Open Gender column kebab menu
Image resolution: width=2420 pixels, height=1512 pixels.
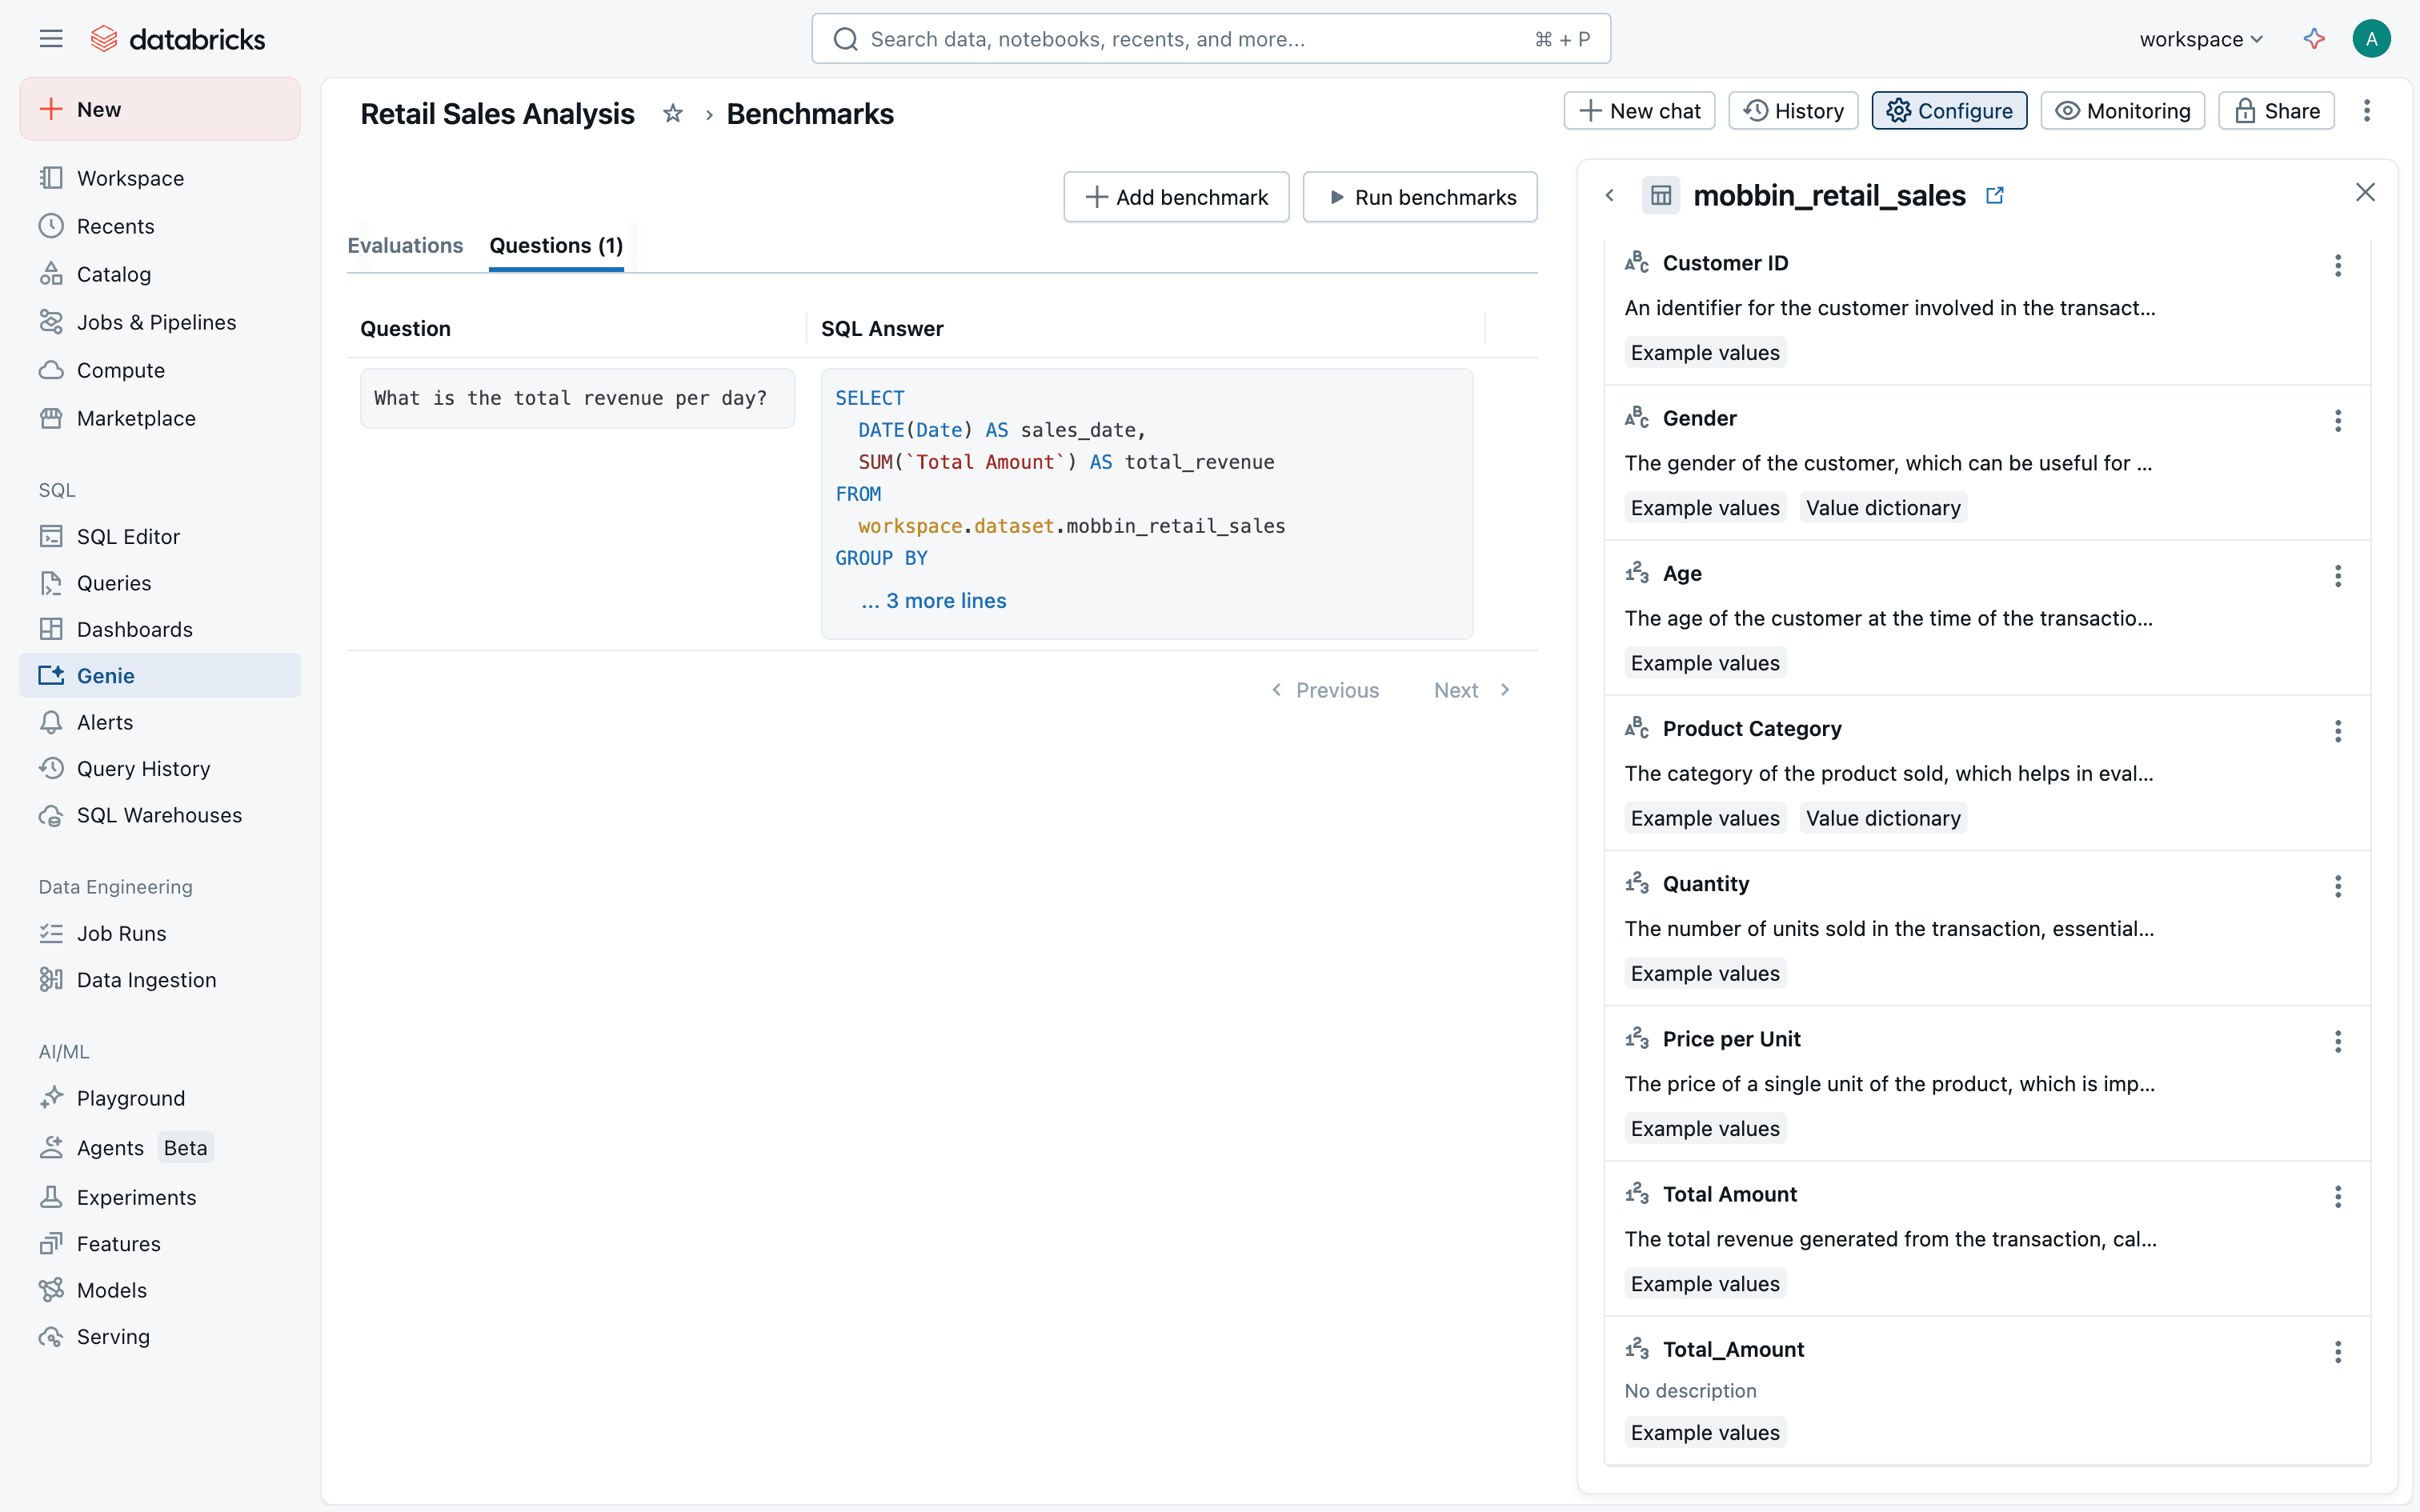click(x=2338, y=420)
